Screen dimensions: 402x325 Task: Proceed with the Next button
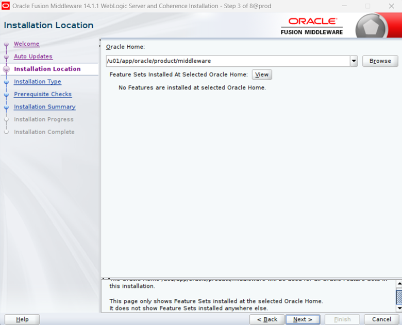pyautogui.click(x=303, y=319)
